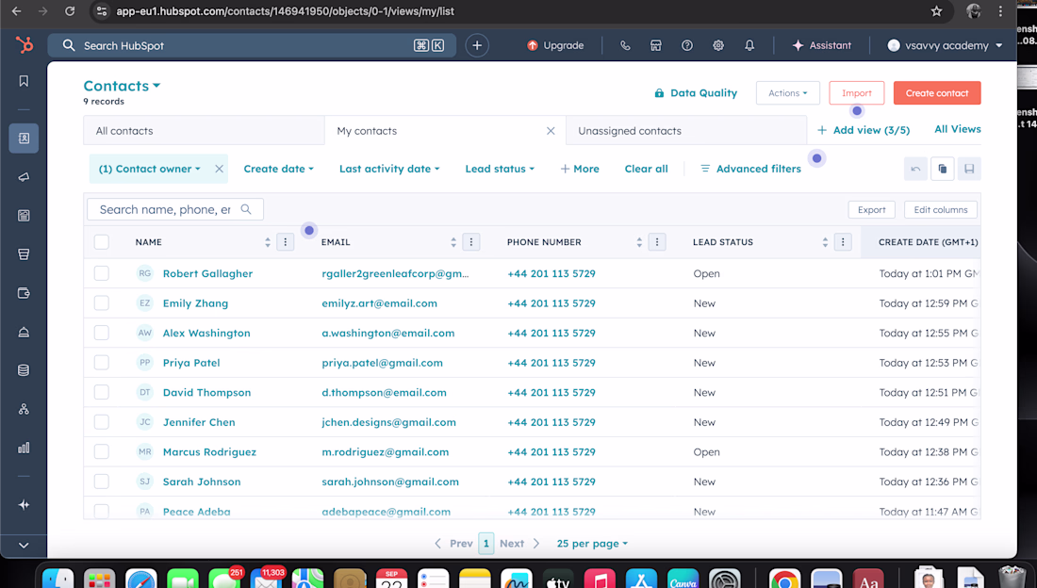Select David Thompson's row checkbox
This screenshot has width=1037, height=588.
101,392
